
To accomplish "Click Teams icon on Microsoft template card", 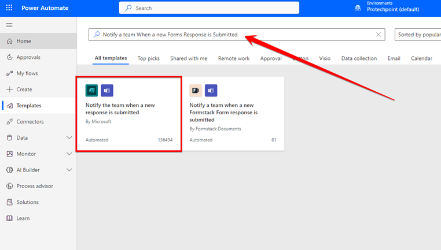I will click(107, 90).
